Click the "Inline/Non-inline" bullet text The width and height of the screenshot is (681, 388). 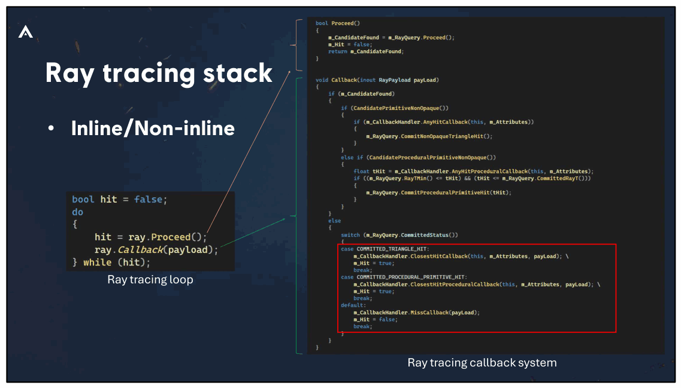coord(153,129)
